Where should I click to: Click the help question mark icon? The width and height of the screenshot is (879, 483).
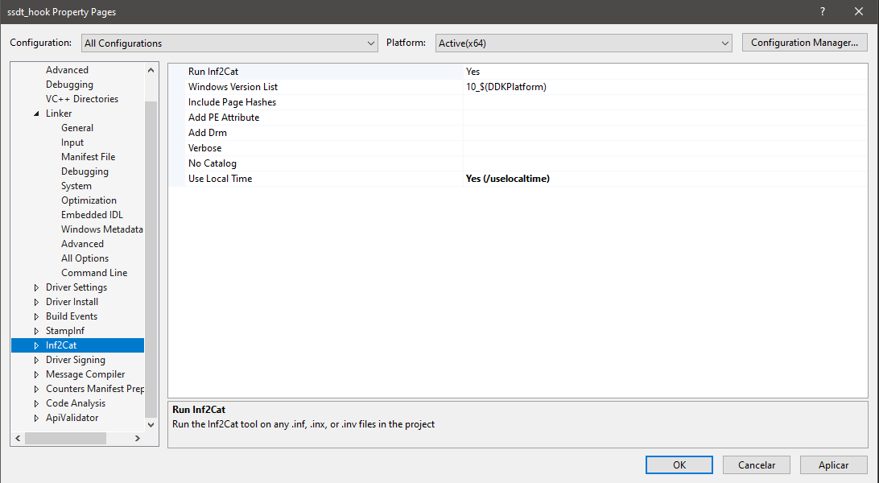pyautogui.click(x=823, y=12)
